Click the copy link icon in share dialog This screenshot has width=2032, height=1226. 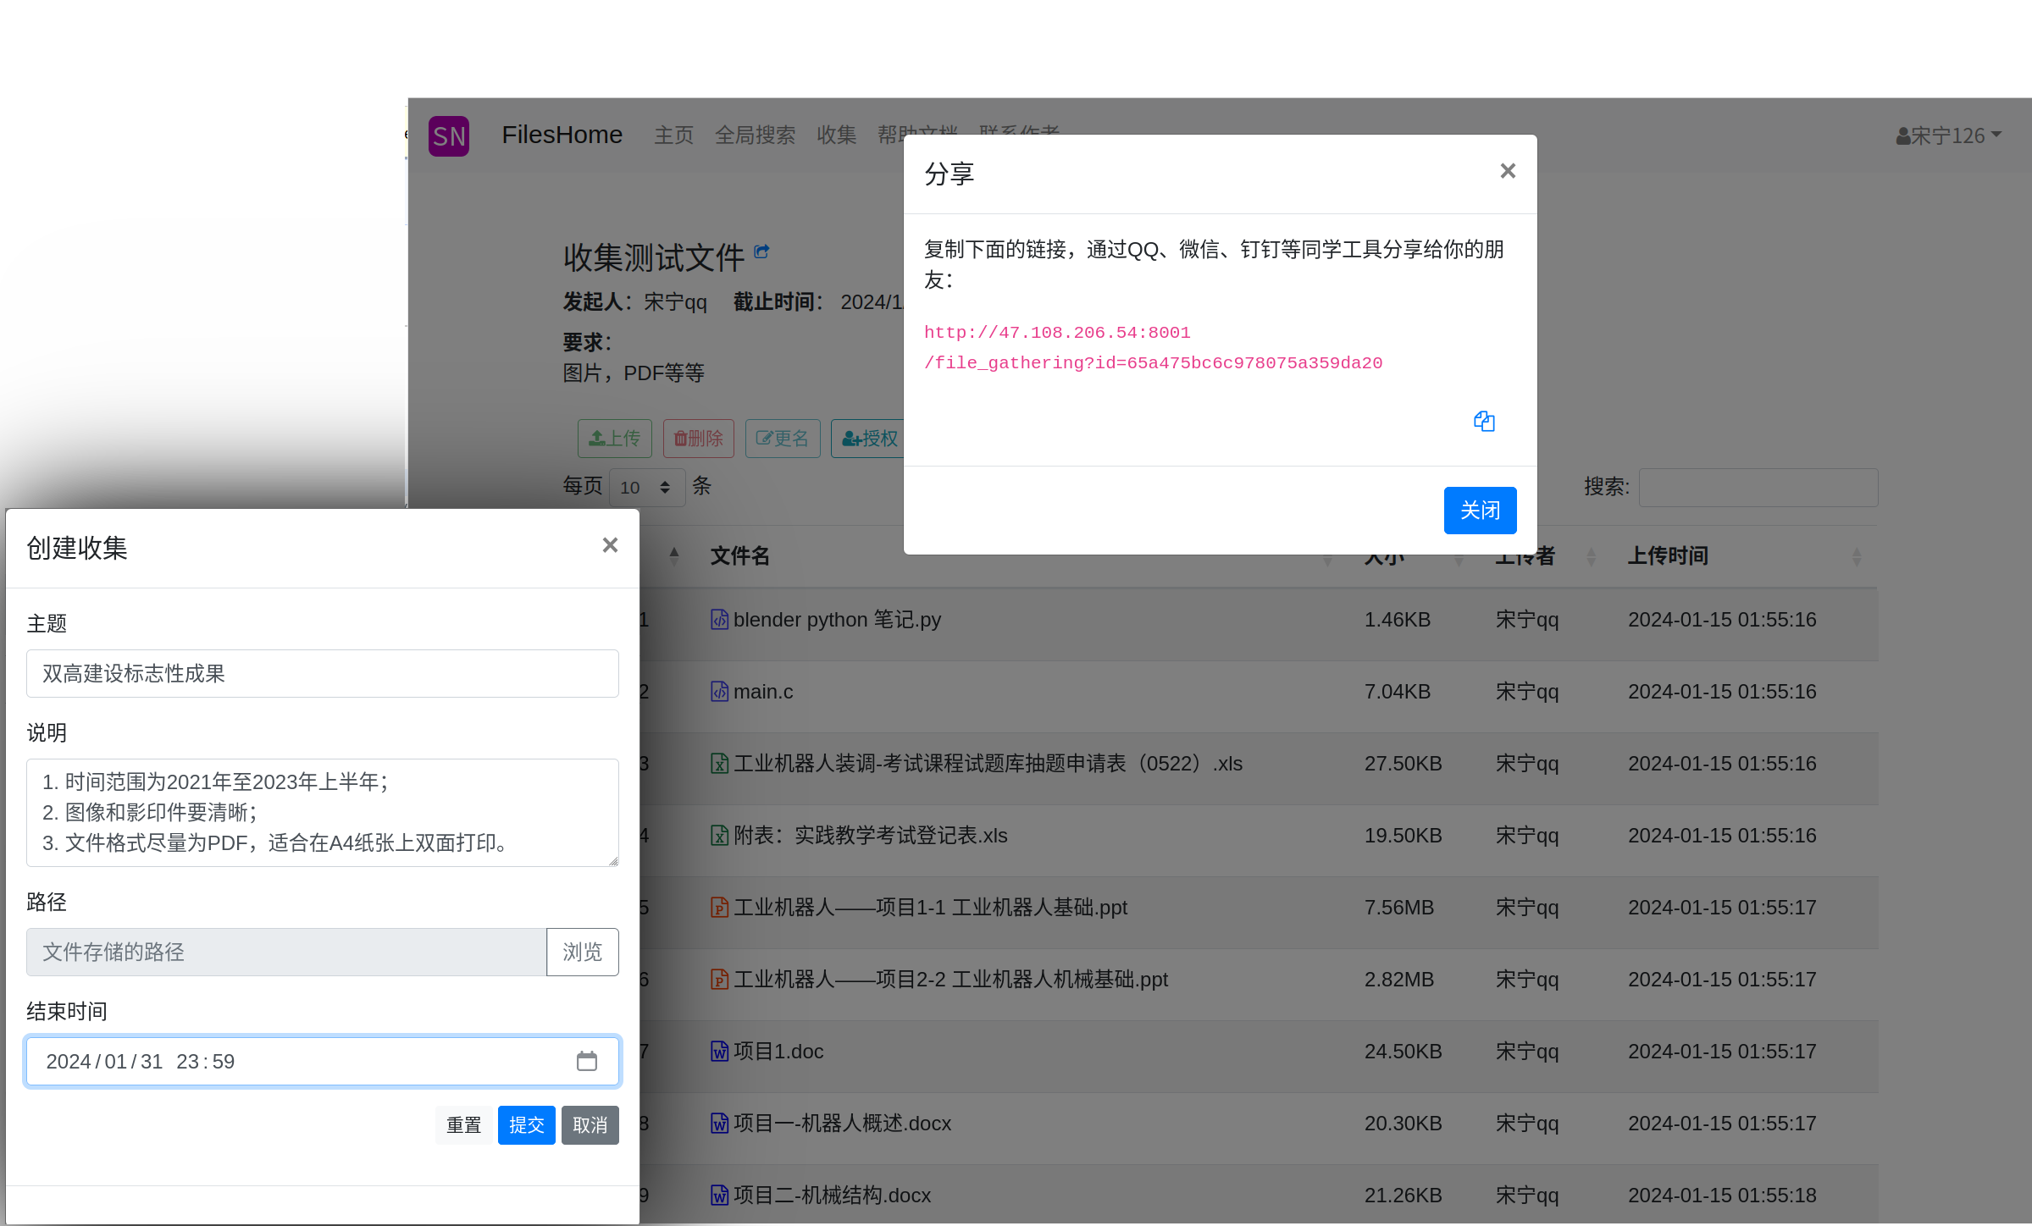(1483, 421)
